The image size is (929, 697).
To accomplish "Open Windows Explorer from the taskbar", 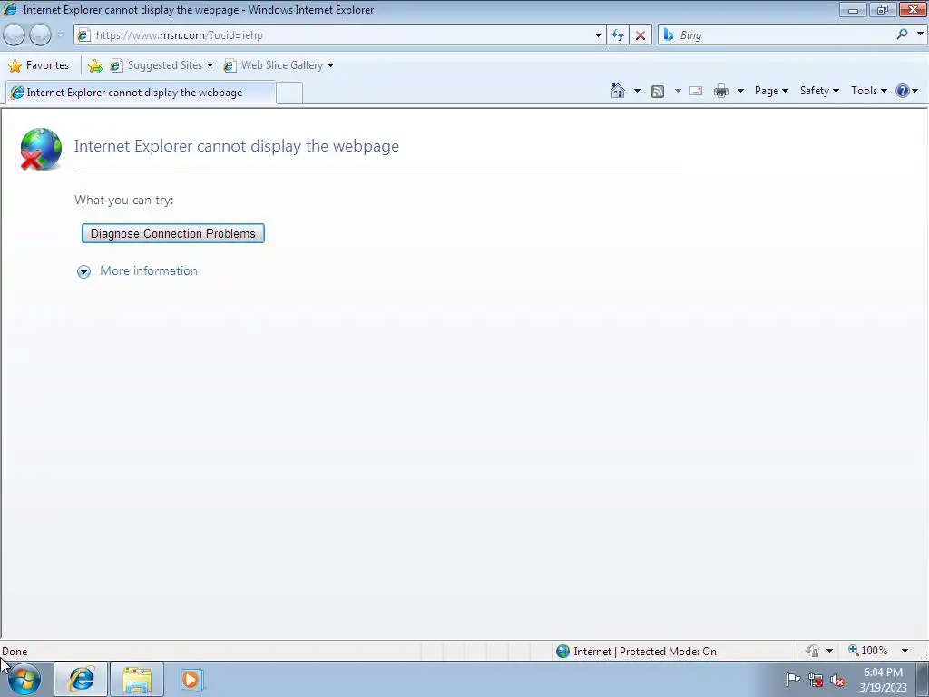I will pyautogui.click(x=137, y=679).
